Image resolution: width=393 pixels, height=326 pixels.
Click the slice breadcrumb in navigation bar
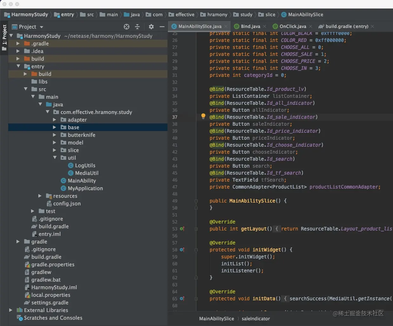click(x=270, y=15)
